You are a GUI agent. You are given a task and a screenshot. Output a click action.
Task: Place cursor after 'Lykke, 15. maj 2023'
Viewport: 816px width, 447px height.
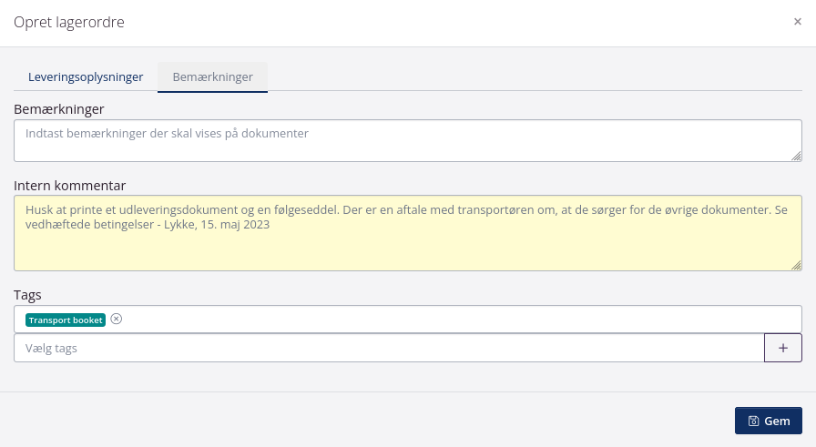click(270, 225)
